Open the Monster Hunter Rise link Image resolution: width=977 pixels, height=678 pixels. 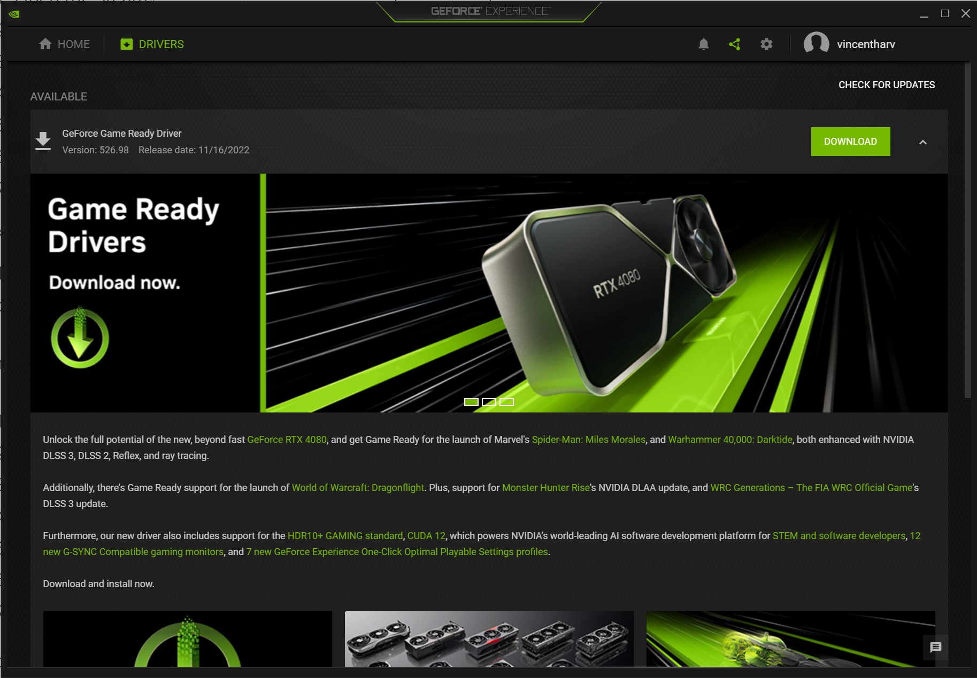click(545, 488)
